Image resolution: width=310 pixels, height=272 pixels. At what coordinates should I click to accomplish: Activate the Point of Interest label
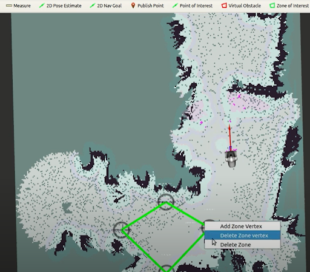coord(196,5)
